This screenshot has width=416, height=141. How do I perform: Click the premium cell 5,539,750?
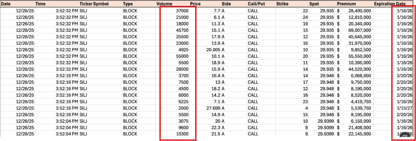click(x=361, y=108)
